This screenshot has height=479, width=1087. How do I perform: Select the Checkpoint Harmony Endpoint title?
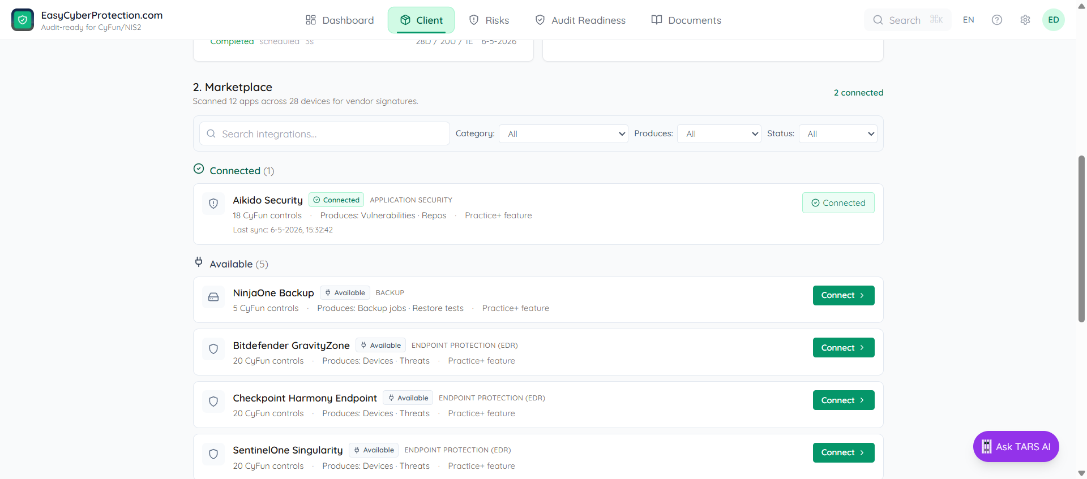tap(305, 398)
